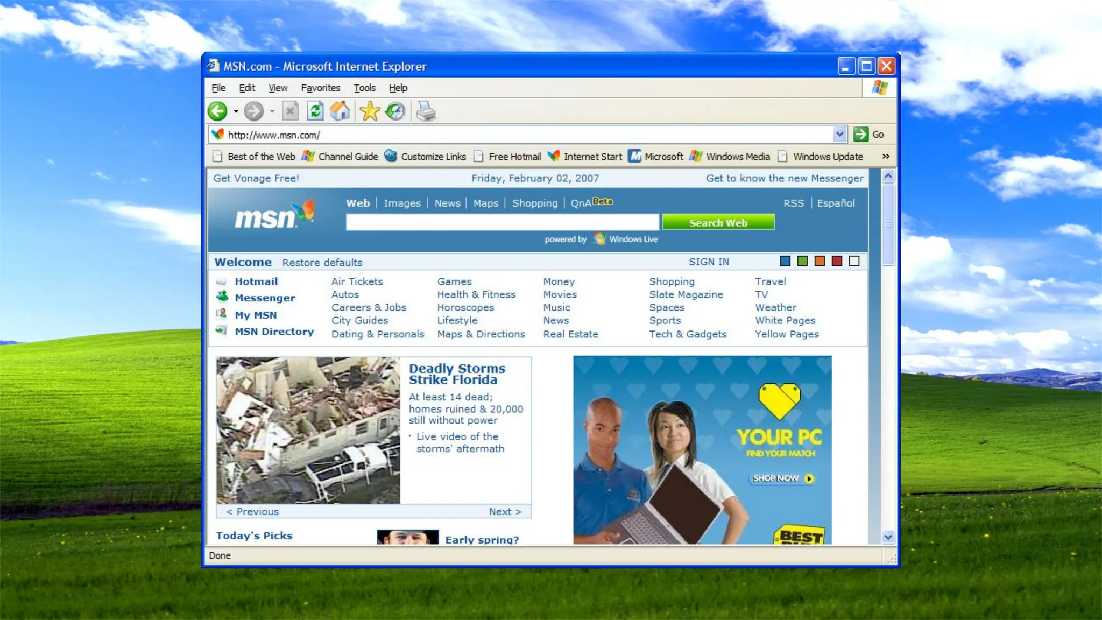Open Español language link
This screenshot has width=1102, height=620.
point(836,203)
